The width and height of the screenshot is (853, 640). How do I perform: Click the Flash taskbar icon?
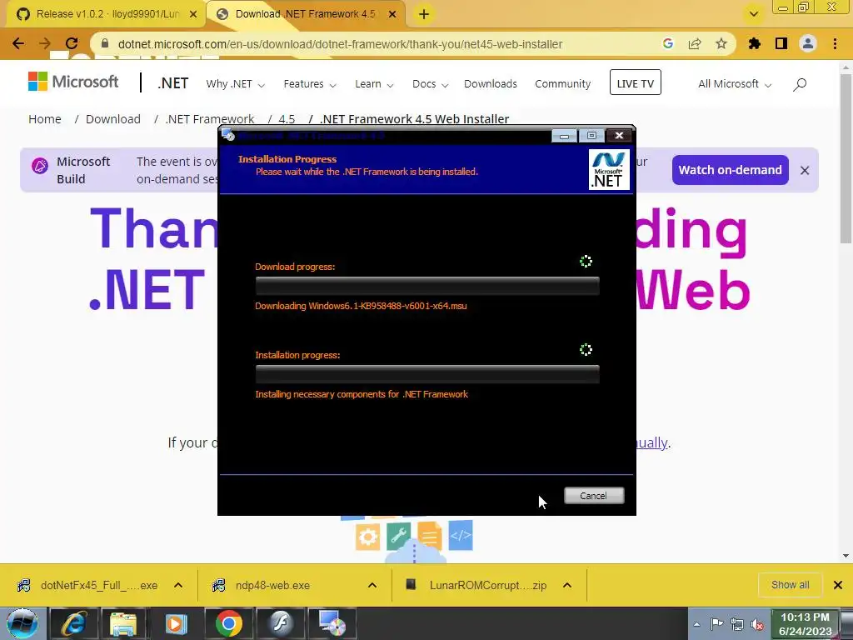coord(280,624)
